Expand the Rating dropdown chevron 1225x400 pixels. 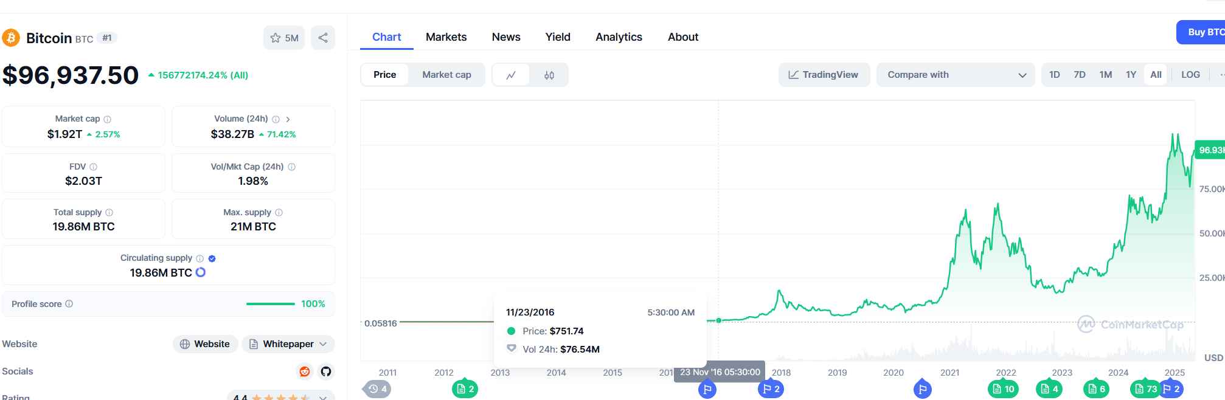coord(323,397)
